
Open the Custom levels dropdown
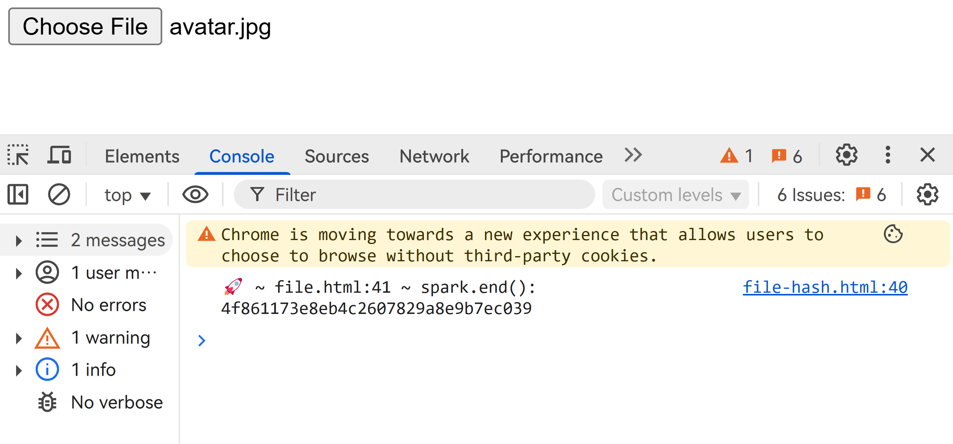point(676,194)
